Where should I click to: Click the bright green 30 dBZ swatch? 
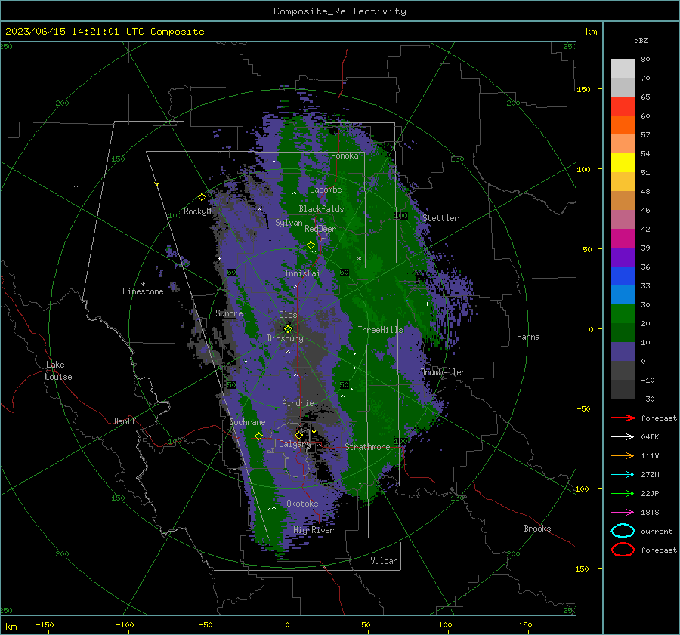click(x=623, y=314)
